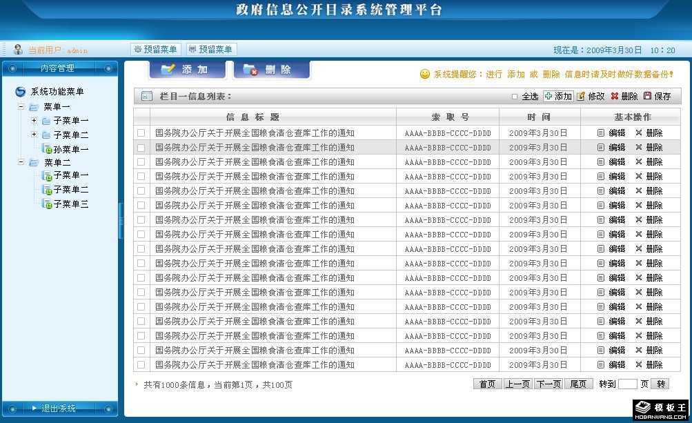The height and width of the screenshot is (423, 692).
Task: Click the text 共有1000条信息，当前第1页，共100页
Action: (x=218, y=384)
